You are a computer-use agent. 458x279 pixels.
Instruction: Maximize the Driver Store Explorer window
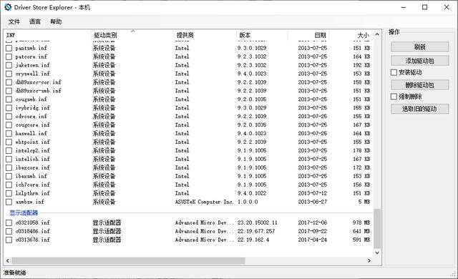click(x=425, y=7)
